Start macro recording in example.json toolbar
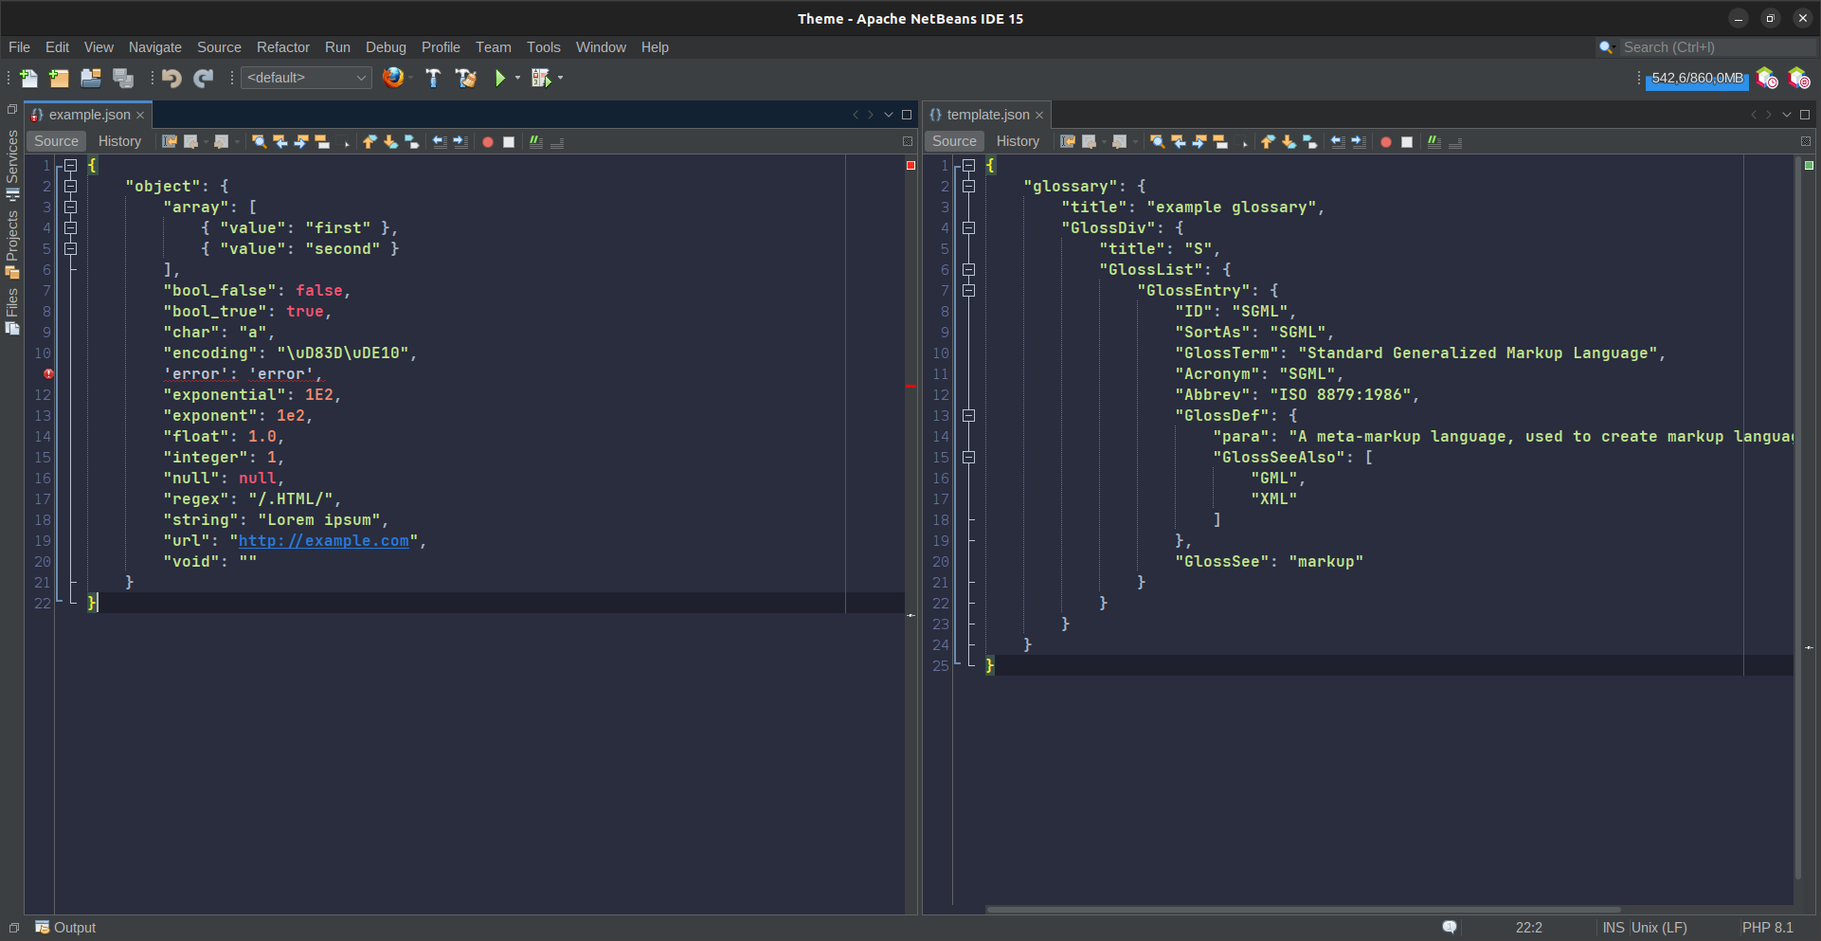 [488, 142]
